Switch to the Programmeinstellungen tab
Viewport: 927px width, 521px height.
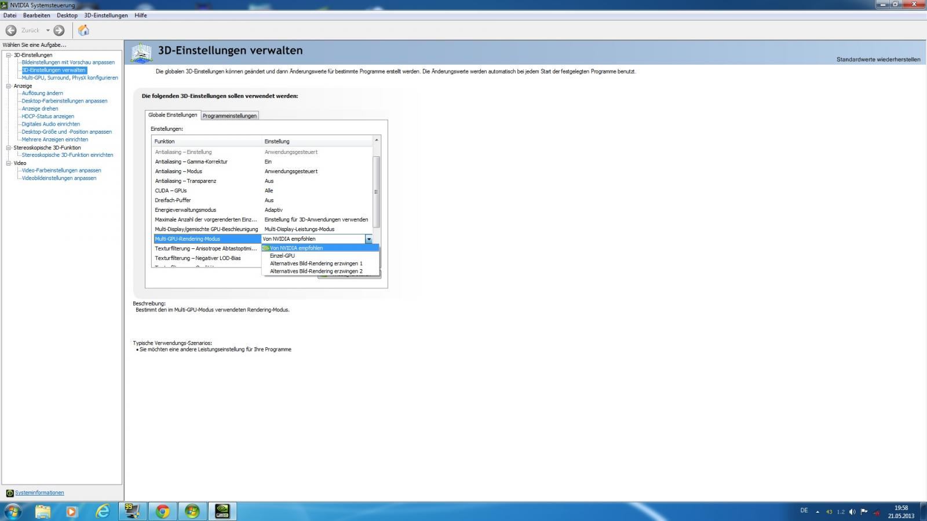point(229,116)
